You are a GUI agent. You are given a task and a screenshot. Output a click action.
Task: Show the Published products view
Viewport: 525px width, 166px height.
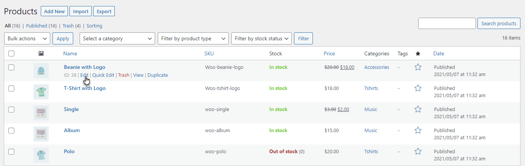point(36,26)
